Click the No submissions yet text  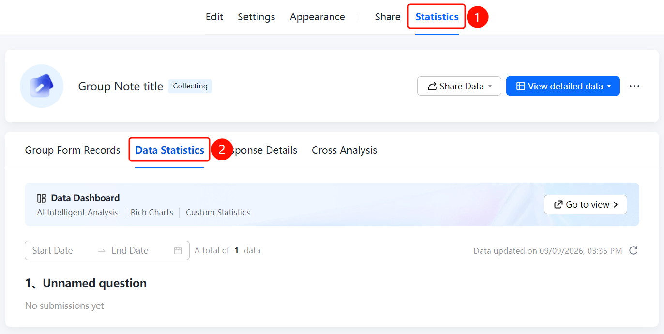64,305
